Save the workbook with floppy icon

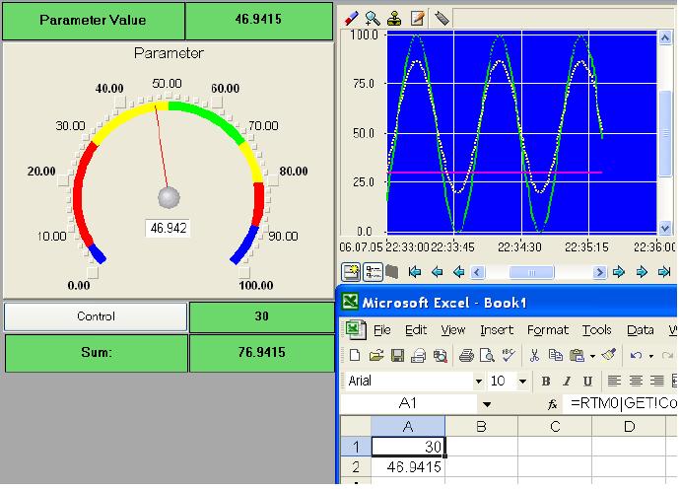397,355
